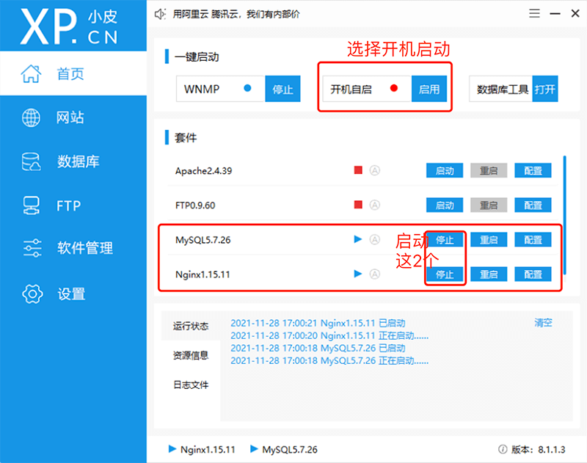
Task: Restart Nginx1.15.11 with 重启 button
Action: click(x=489, y=274)
